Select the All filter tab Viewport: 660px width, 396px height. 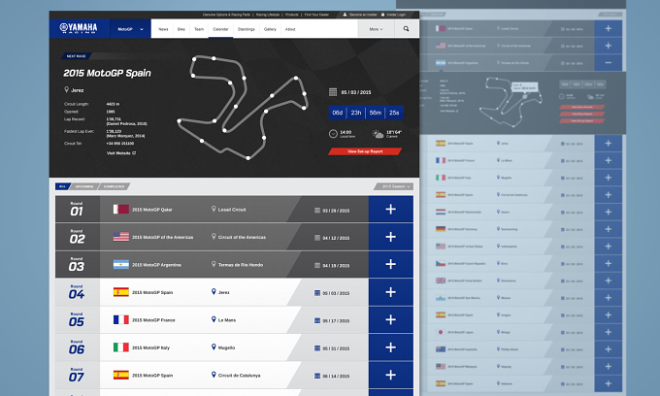[62, 186]
